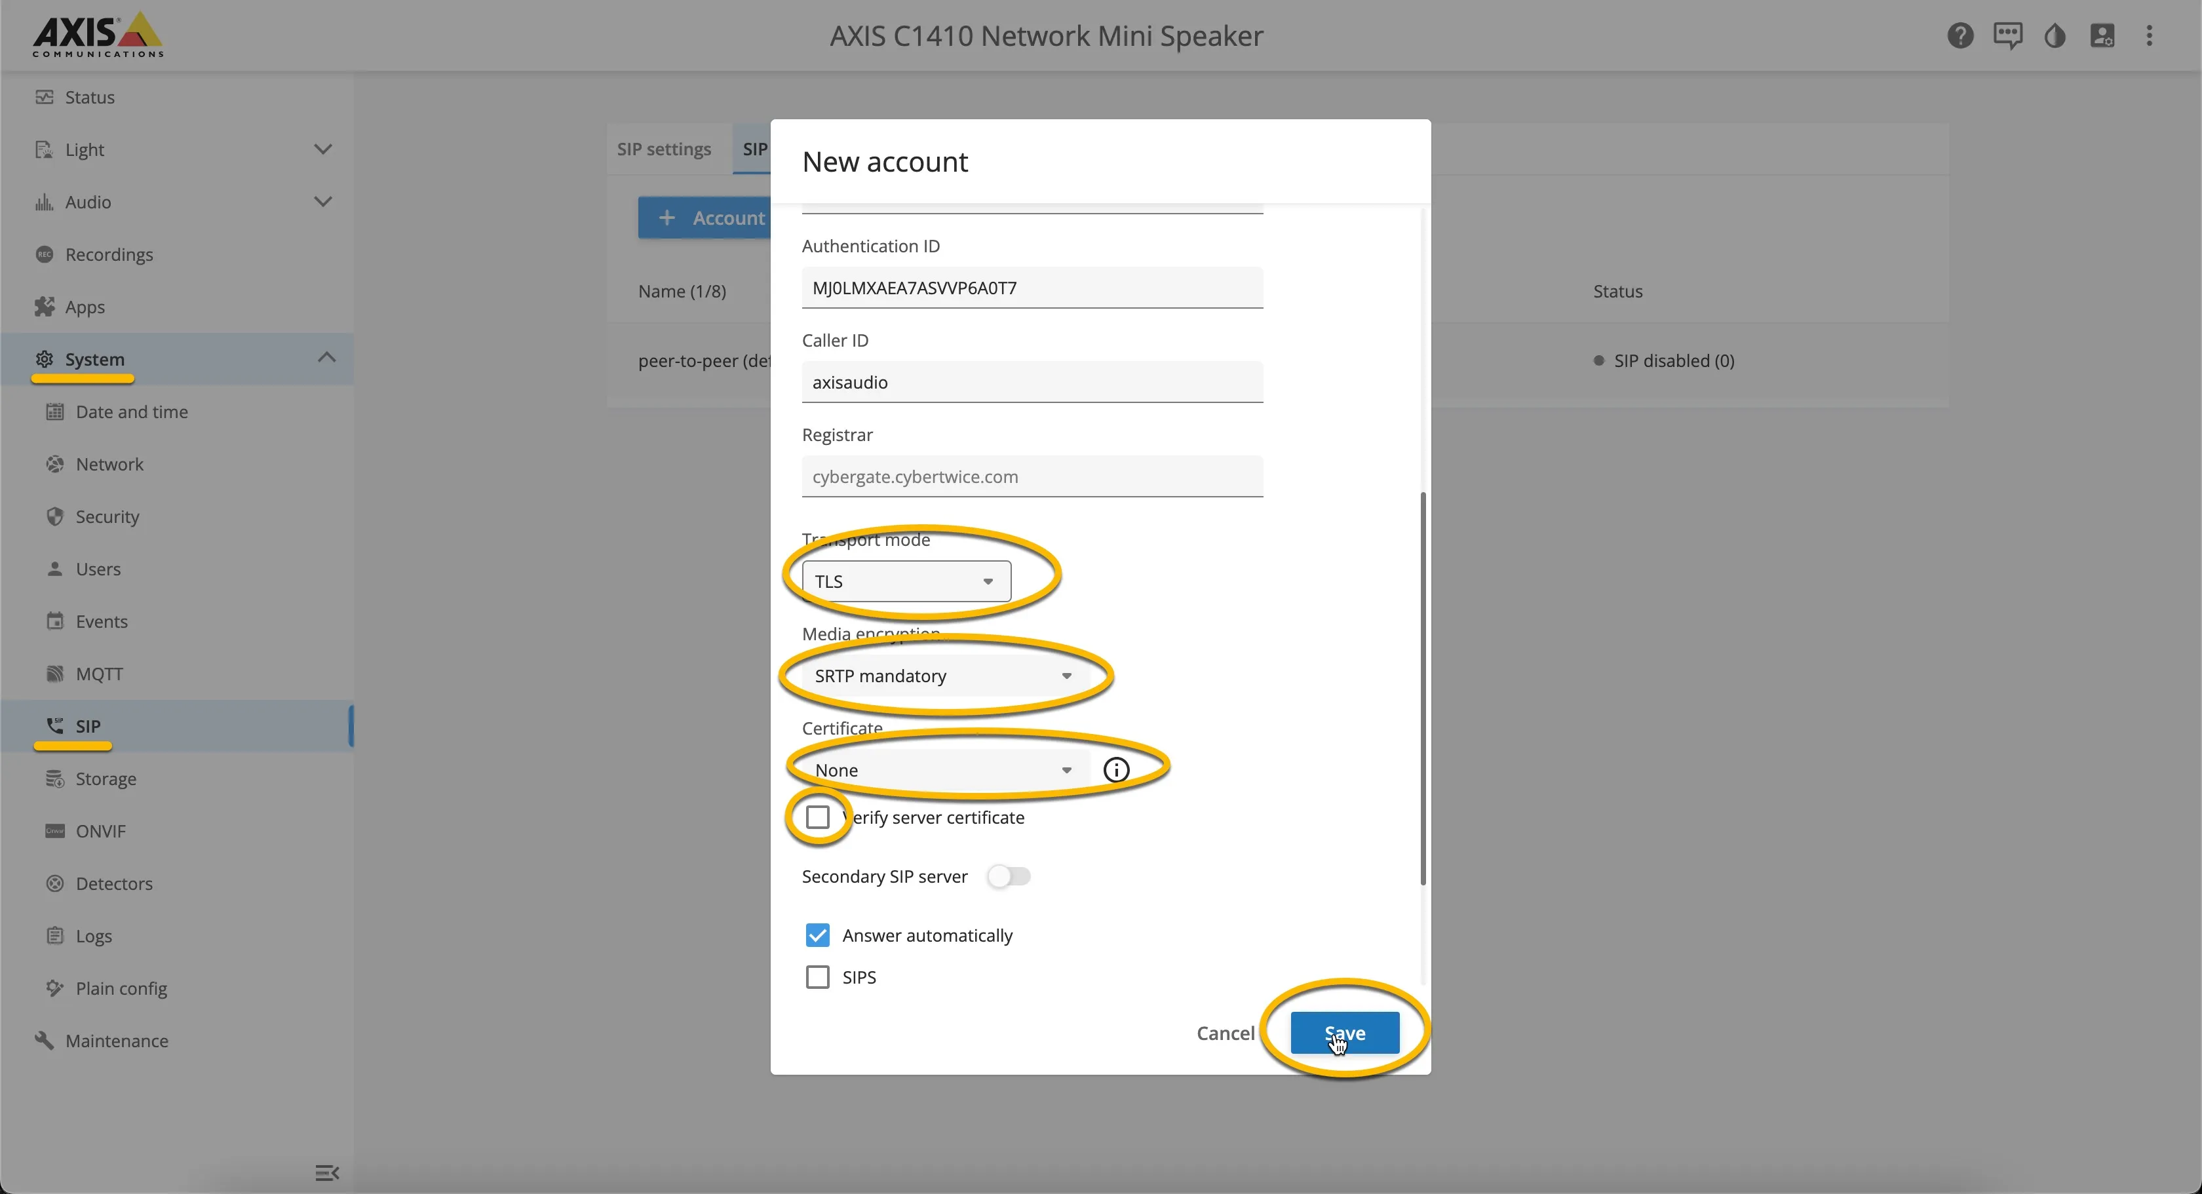Click the plus Account button
The height and width of the screenshot is (1194, 2202).
(705, 218)
